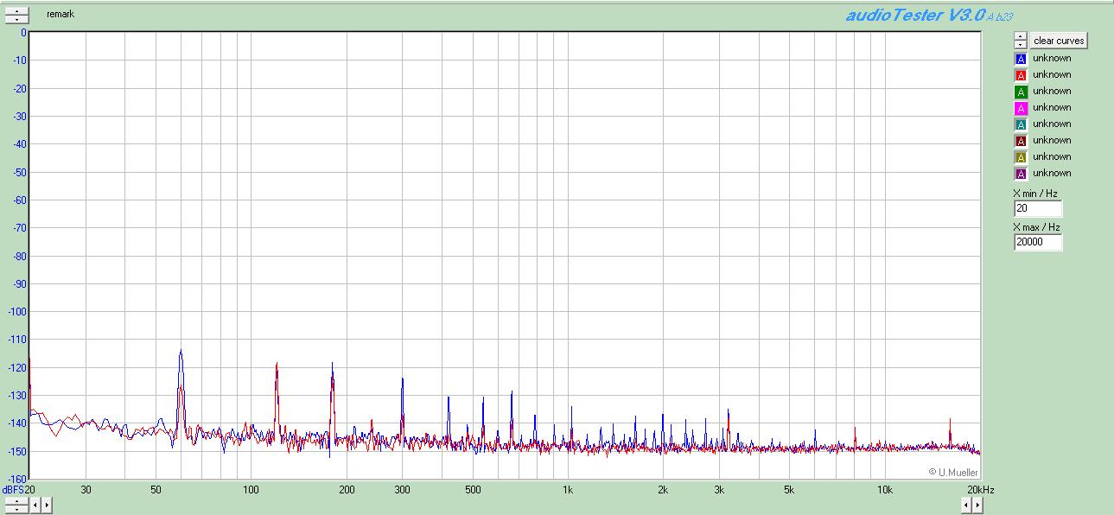Select the olive curve A icon
The width and height of the screenshot is (1114, 515).
[1021, 157]
